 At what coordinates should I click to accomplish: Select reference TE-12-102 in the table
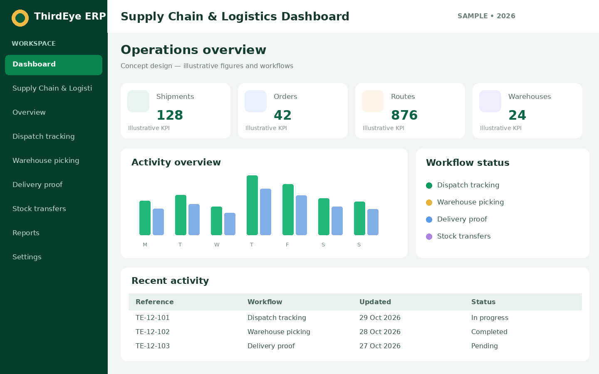[153, 332]
